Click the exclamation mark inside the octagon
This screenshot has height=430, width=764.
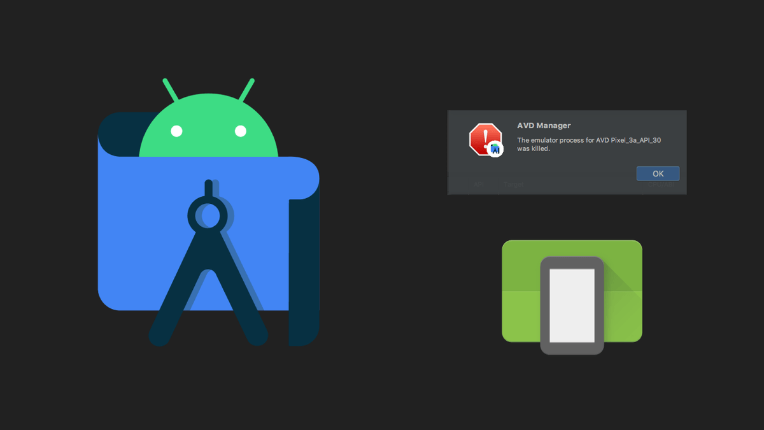485,134
